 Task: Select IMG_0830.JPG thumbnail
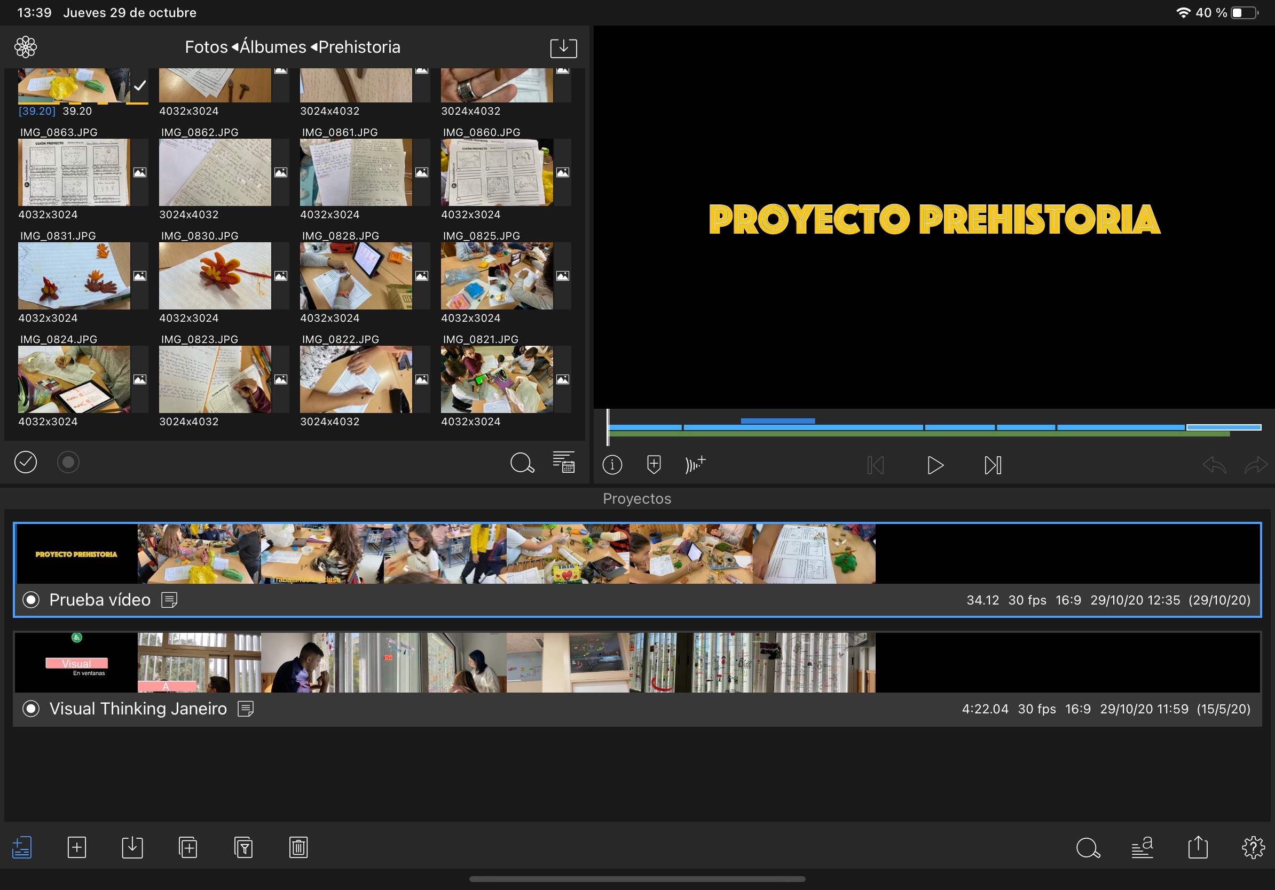point(215,276)
